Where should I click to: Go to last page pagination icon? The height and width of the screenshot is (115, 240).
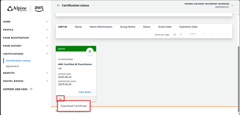click(x=227, y=34)
